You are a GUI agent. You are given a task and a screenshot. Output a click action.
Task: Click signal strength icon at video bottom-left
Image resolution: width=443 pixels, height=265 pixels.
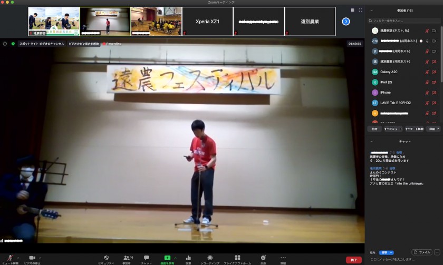click(2, 241)
